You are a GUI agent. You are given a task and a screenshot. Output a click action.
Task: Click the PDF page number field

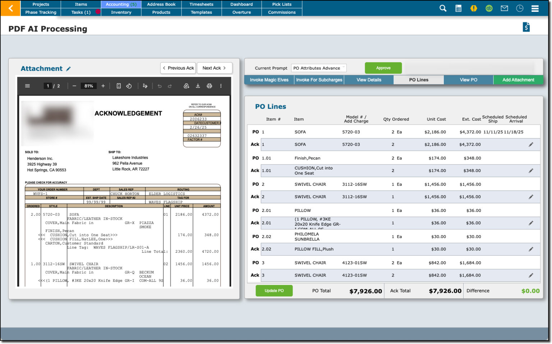click(x=48, y=86)
